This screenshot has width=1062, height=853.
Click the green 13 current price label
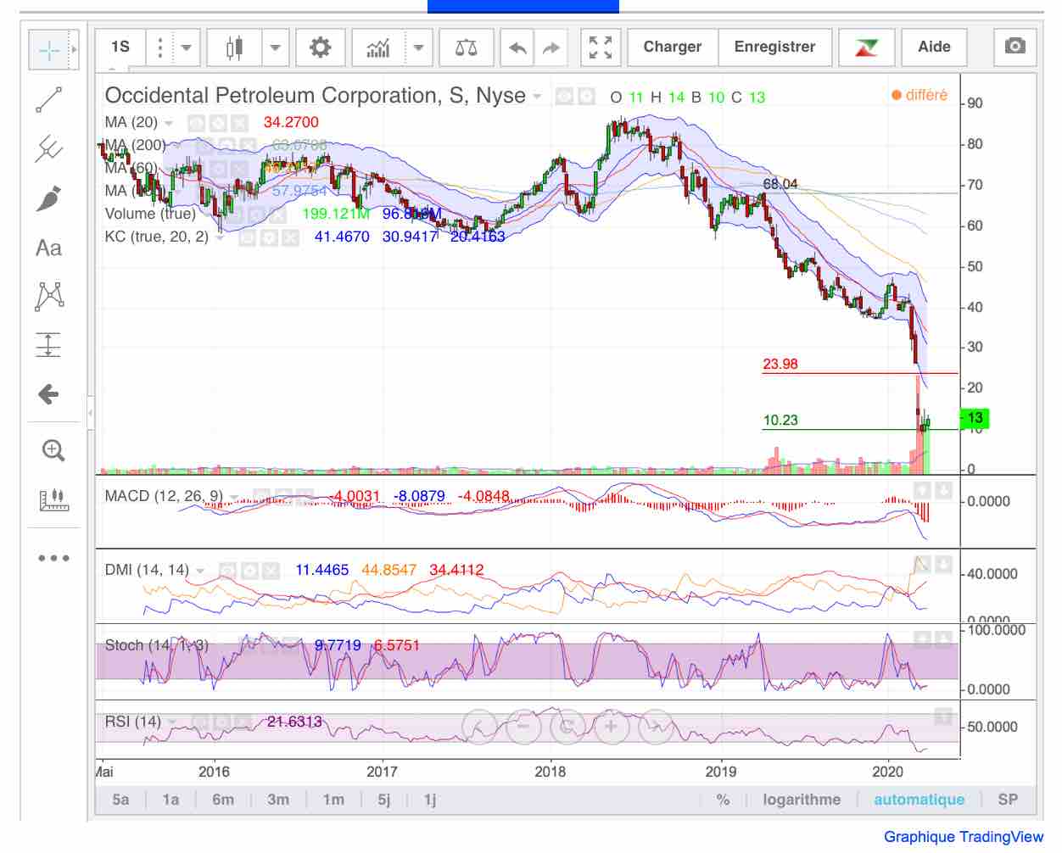click(x=975, y=418)
